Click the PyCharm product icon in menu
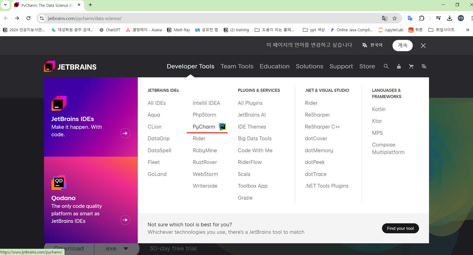Viewport: 473px width, 255px height. (x=223, y=127)
